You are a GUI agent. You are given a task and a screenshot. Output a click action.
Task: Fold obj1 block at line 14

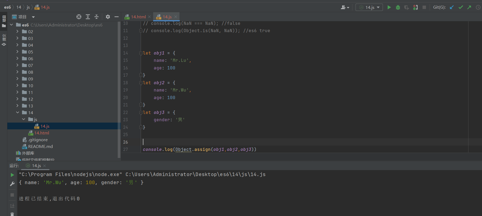coord(141,53)
